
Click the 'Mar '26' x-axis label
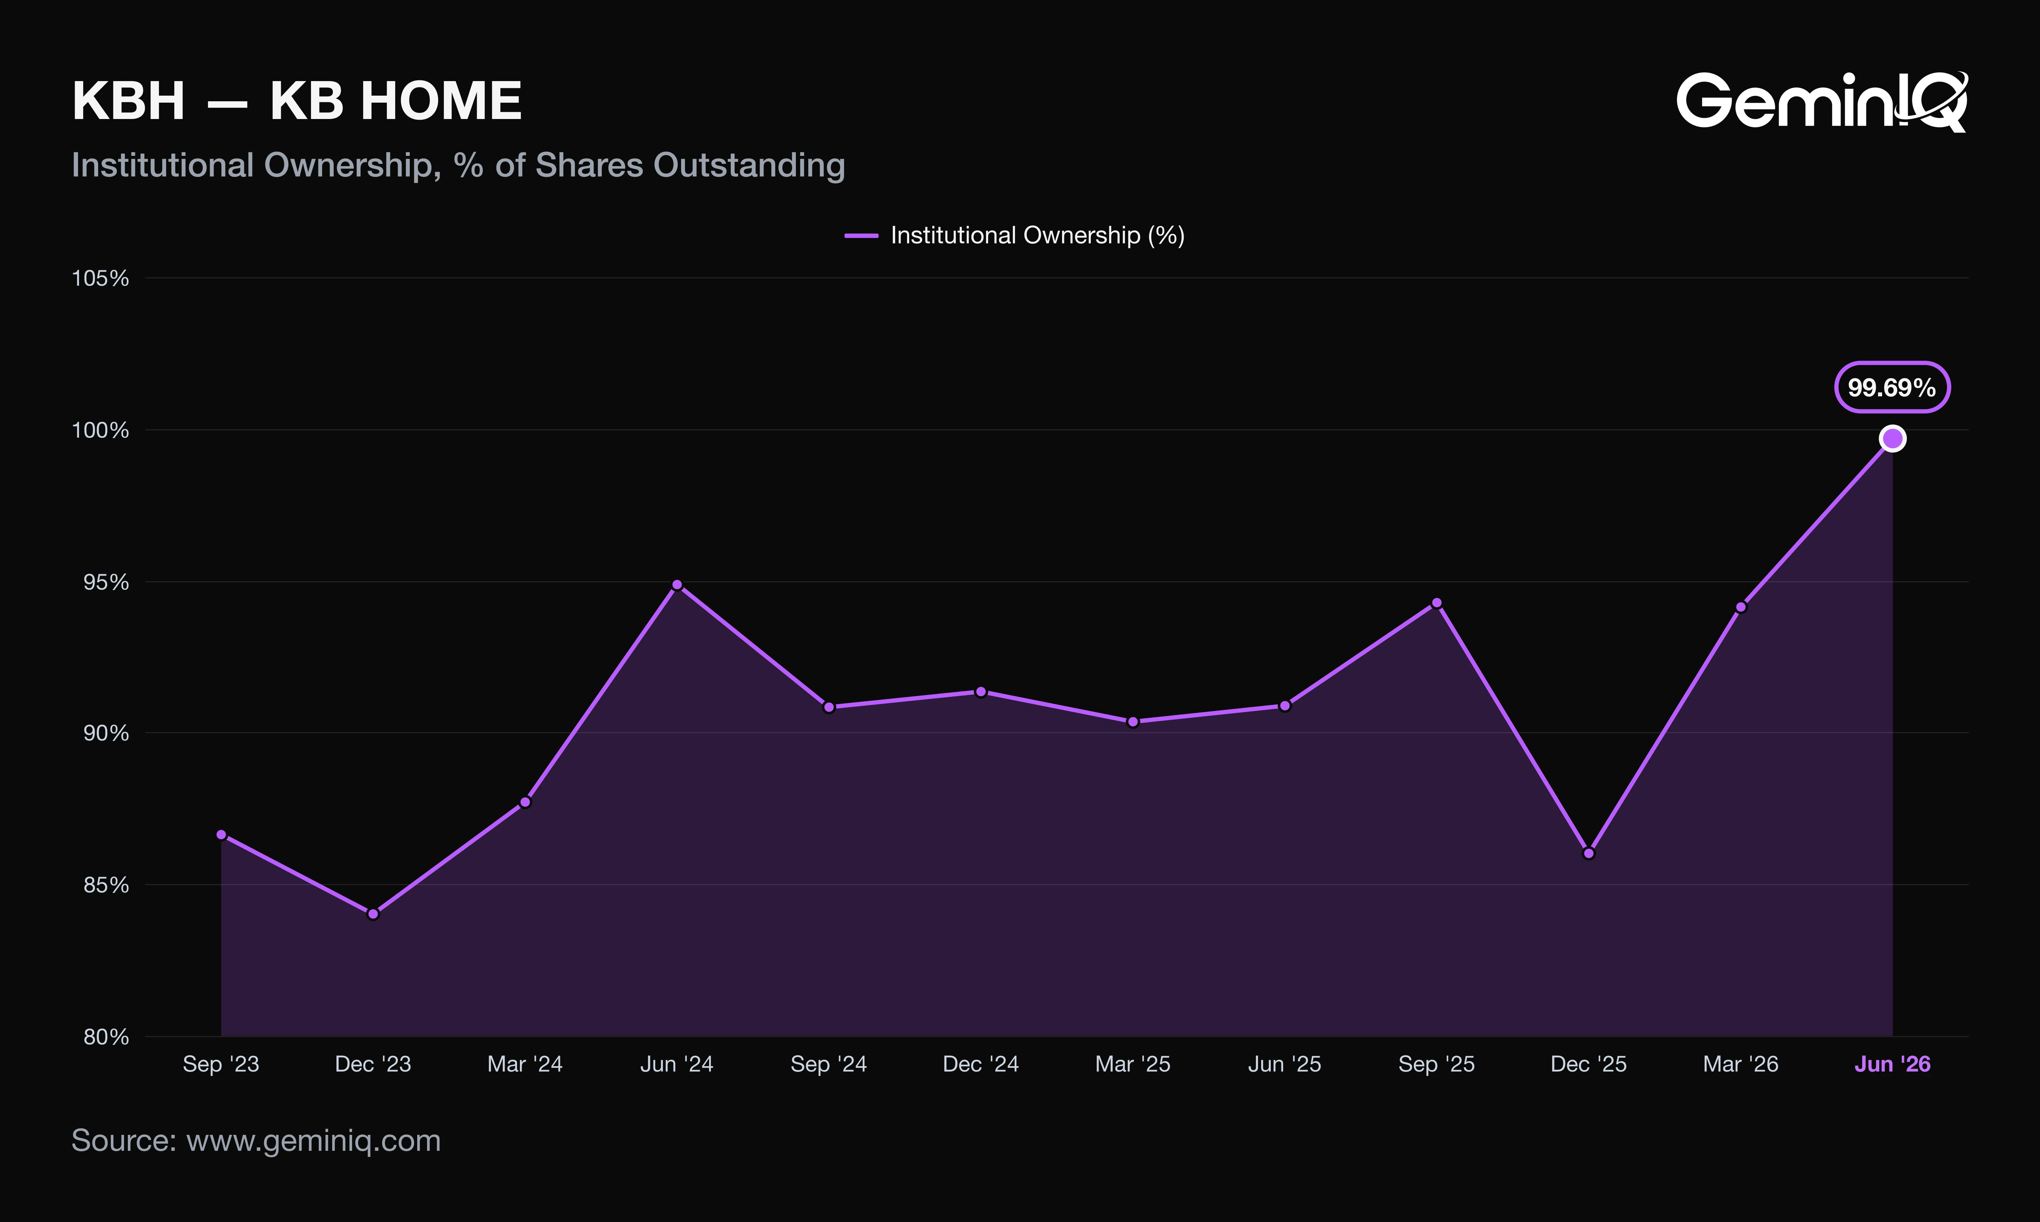tap(1741, 1065)
